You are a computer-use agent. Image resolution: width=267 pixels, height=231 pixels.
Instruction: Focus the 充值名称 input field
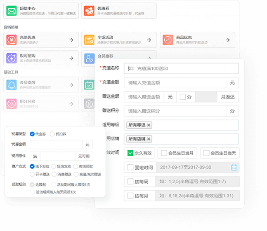pos(181,68)
